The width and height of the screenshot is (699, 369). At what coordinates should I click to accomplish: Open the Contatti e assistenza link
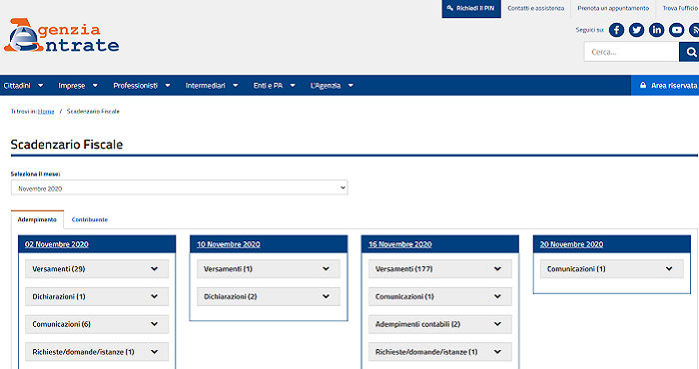(x=536, y=8)
